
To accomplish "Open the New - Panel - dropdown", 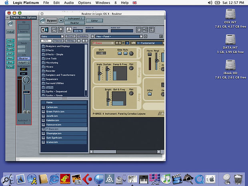I will pyautogui.click(x=119, y=36).
